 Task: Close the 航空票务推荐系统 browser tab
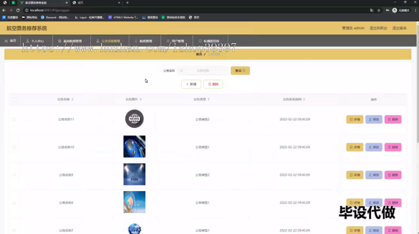click(x=67, y=3)
